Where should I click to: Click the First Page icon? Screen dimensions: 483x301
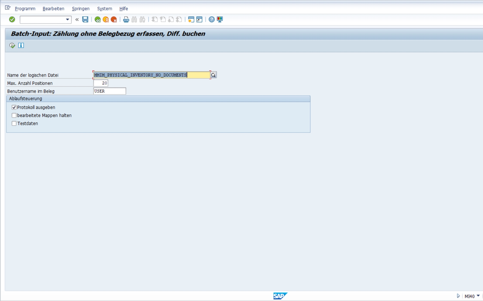tap(155, 20)
